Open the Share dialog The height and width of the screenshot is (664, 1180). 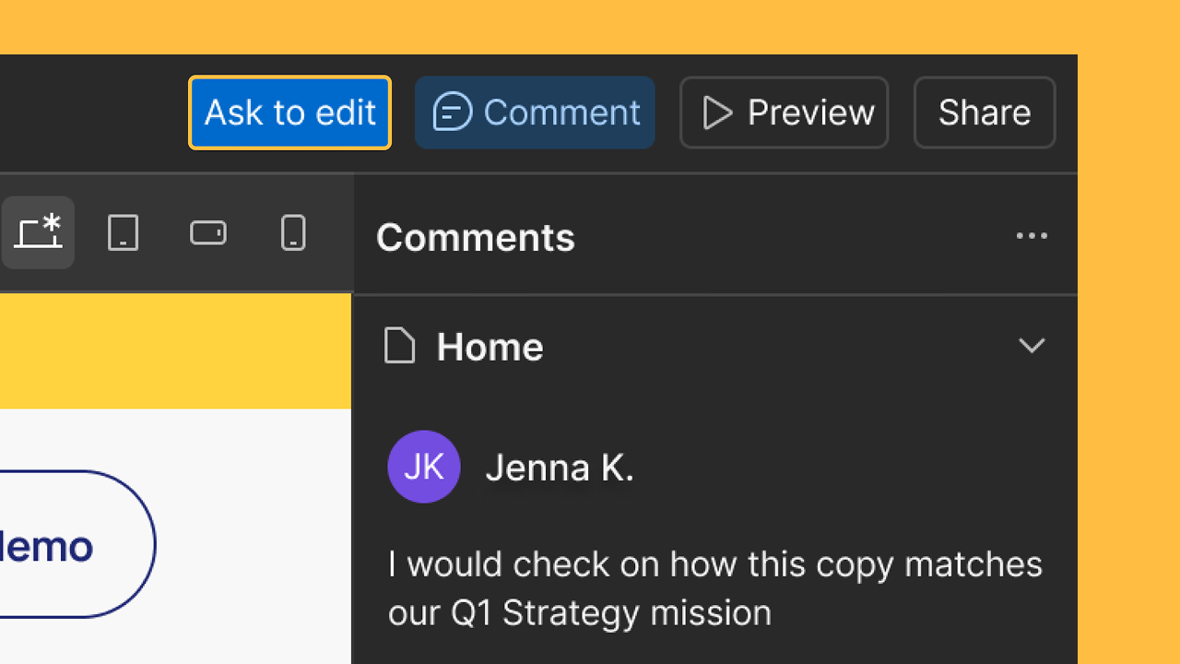point(984,113)
